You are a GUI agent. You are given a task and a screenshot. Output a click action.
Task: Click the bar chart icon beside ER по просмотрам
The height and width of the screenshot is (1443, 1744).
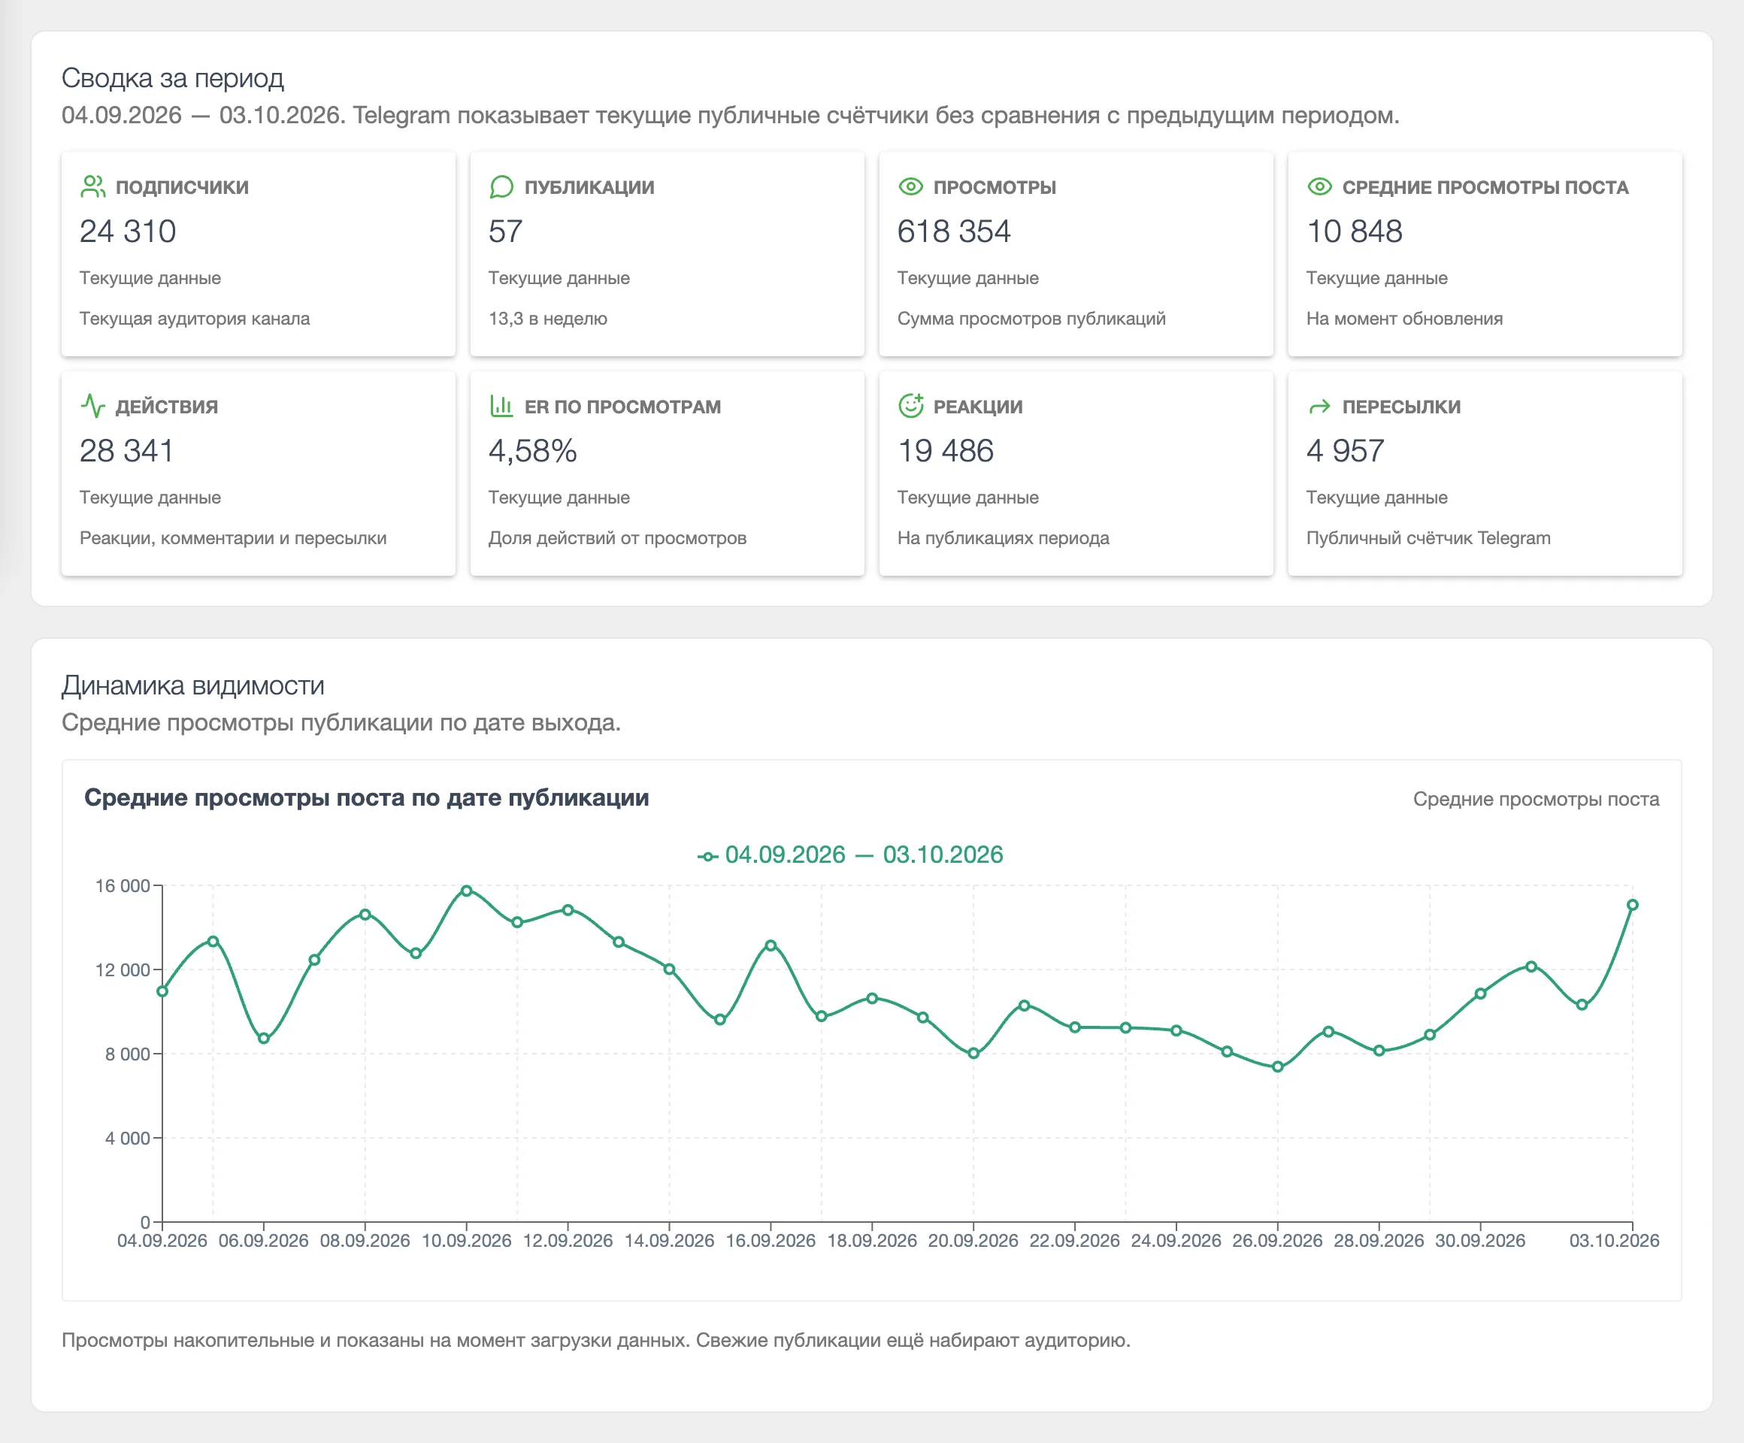pyautogui.click(x=501, y=406)
